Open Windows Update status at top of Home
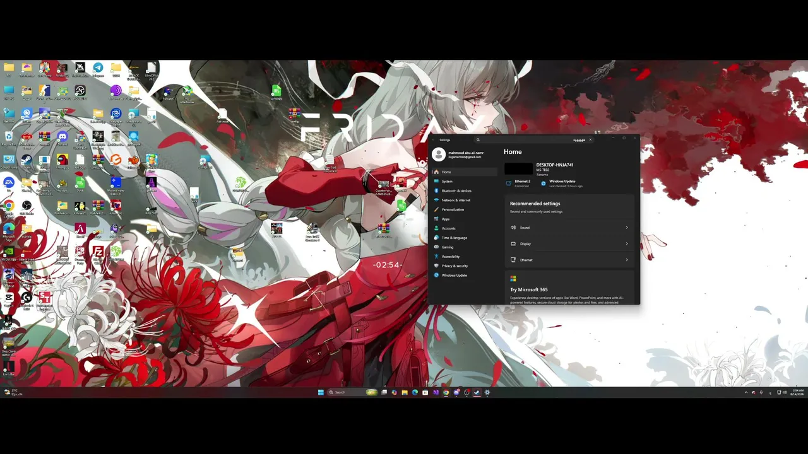The image size is (808, 454). (x=562, y=183)
